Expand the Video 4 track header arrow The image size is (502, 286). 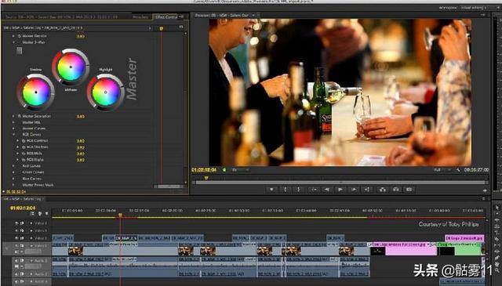[x=31, y=223]
